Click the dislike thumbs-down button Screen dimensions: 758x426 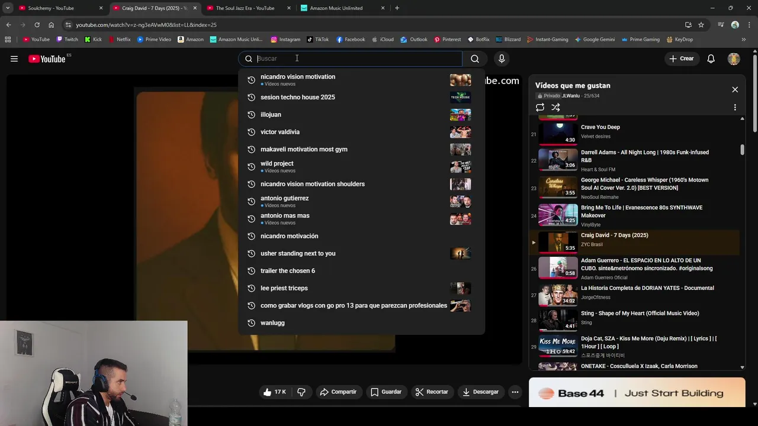point(301,392)
